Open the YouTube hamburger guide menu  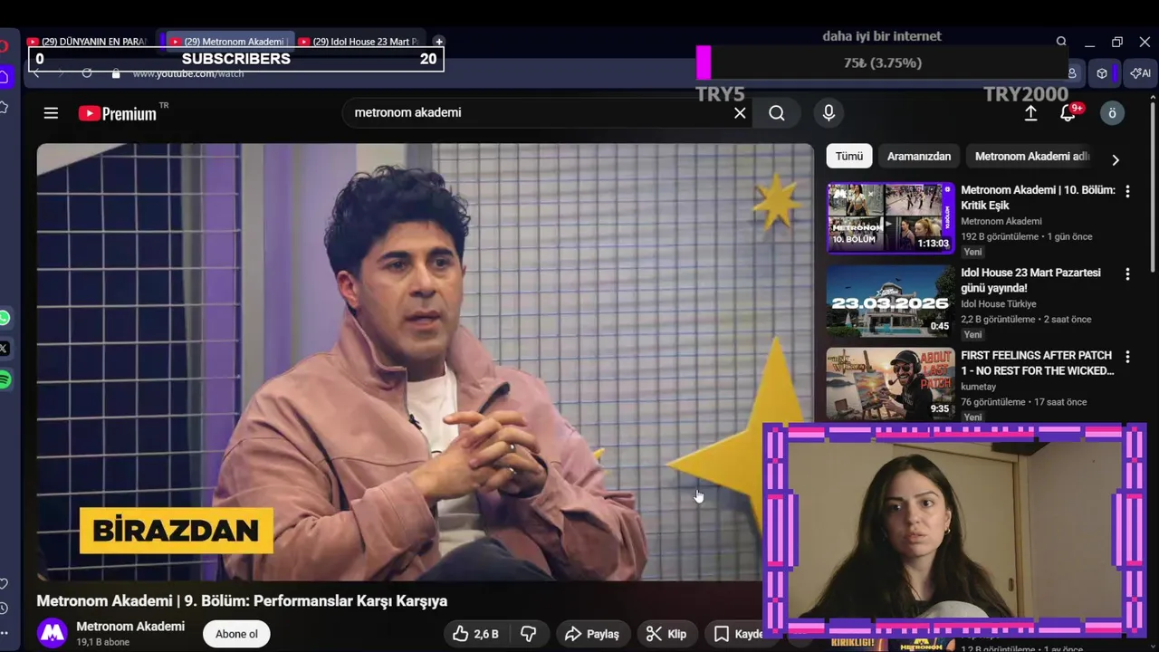click(51, 113)
